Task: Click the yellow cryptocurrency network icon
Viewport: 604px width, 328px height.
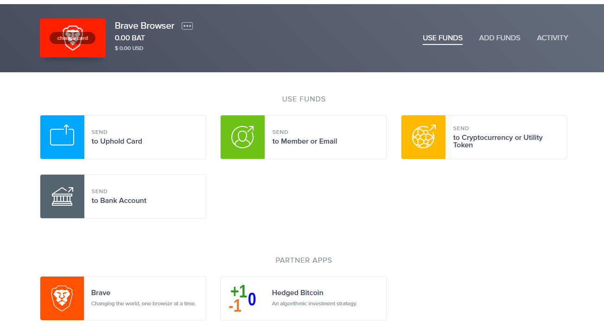Action: [x=423, y=137]
